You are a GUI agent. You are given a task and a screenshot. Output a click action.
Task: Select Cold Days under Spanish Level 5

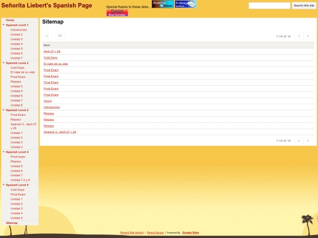(x=18, y=190)
